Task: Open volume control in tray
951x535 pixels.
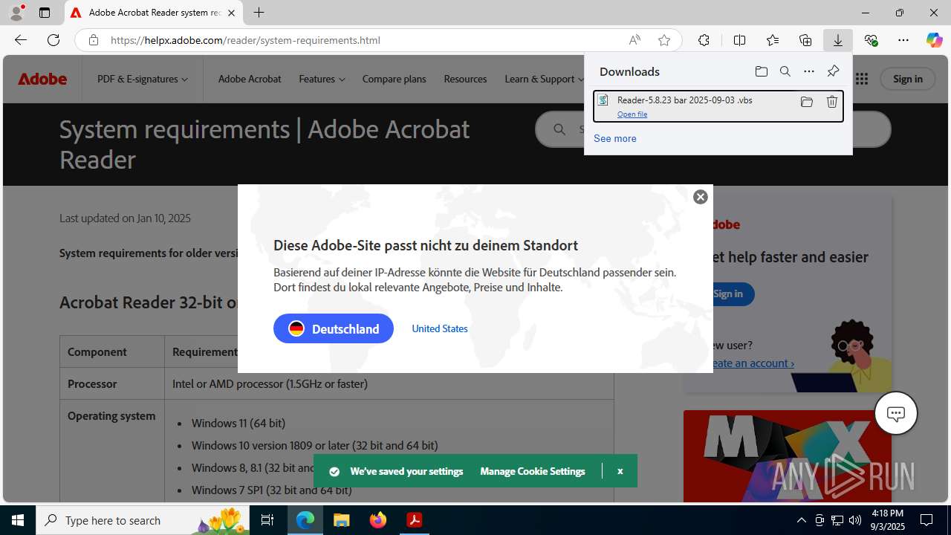Action: click(x=855, y=520)
